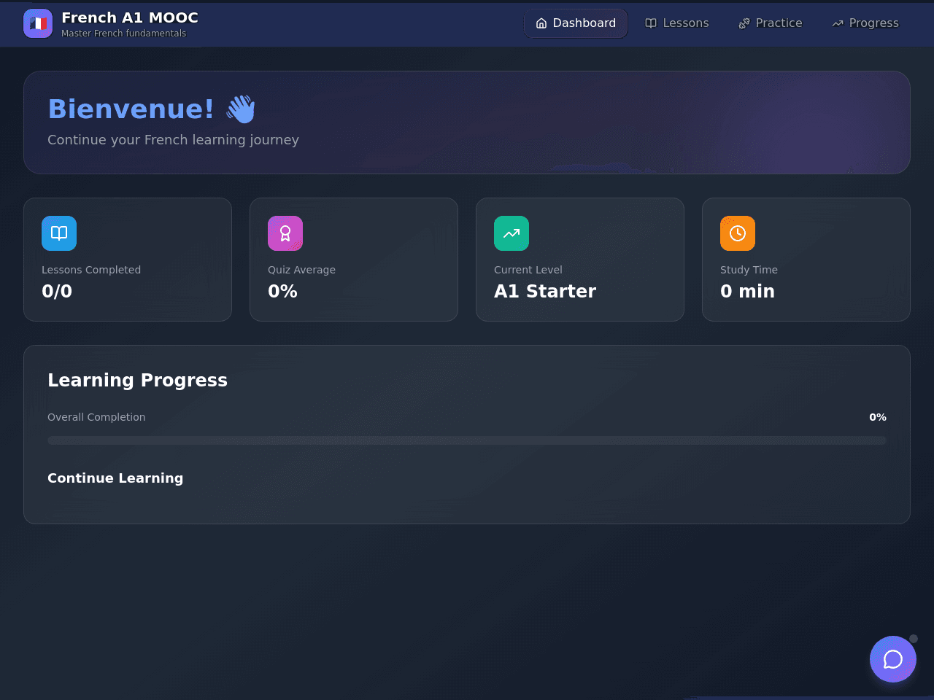Click the waving hand emoji
The image size is (934, 700).
pyautogui.click(x=240, y=109)
